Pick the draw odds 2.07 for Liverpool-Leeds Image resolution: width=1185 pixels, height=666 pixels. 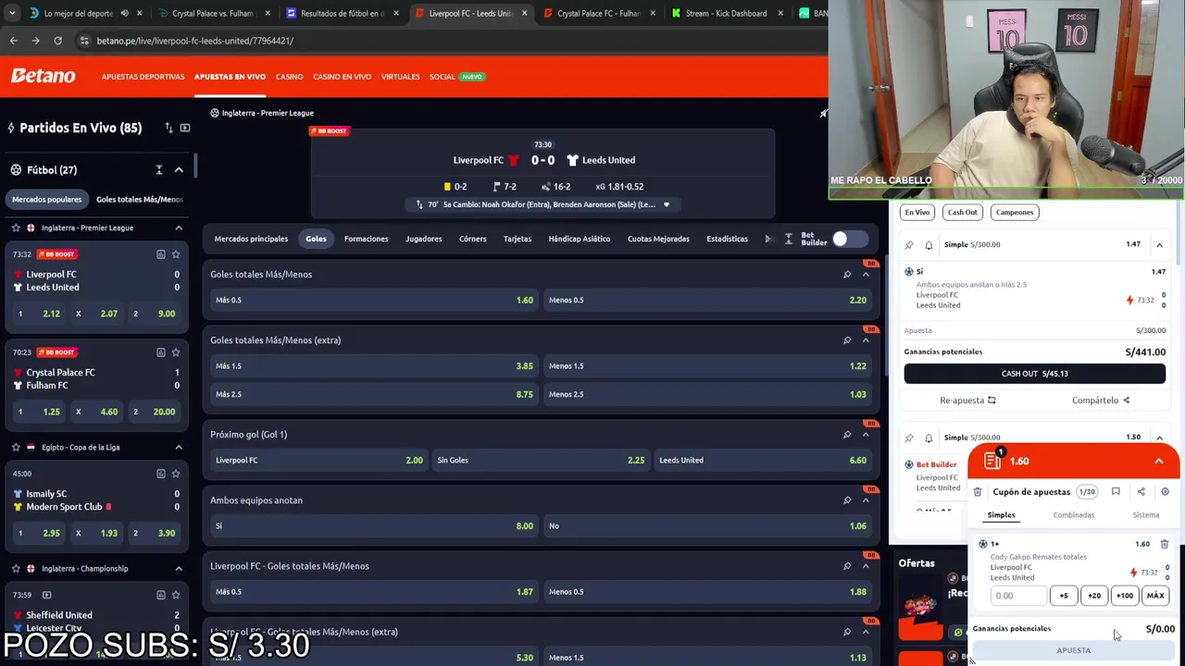click(96, 314)
